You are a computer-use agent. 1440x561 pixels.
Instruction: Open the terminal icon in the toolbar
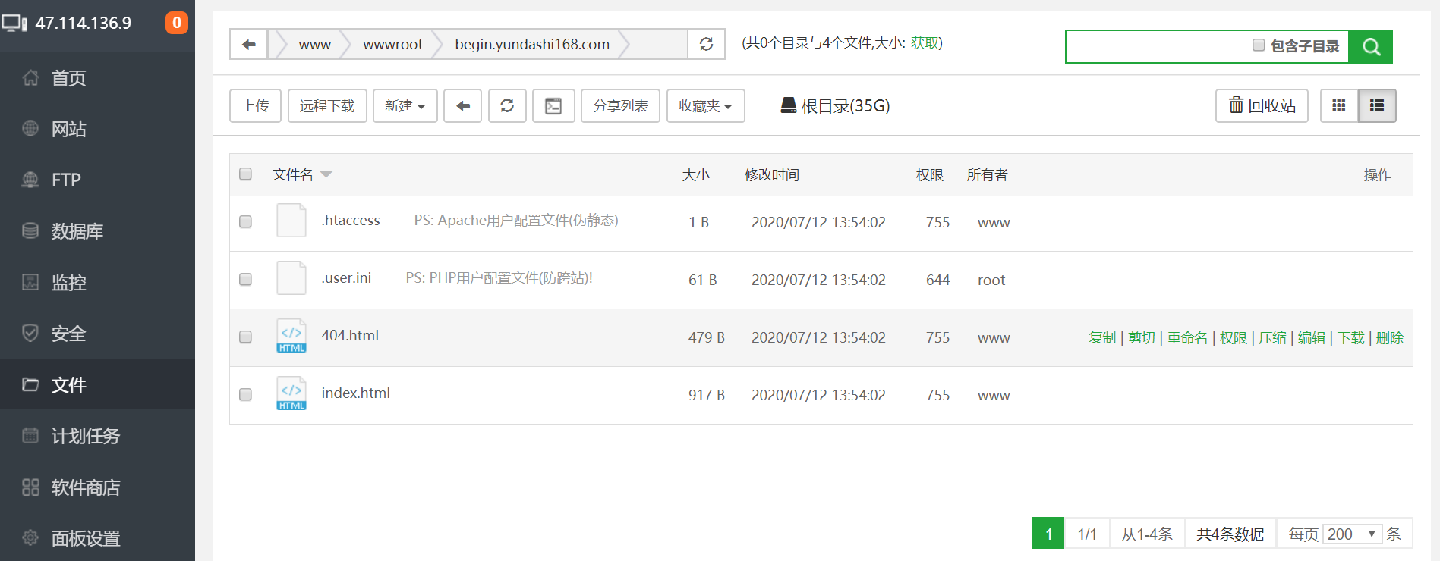point(553,105)
